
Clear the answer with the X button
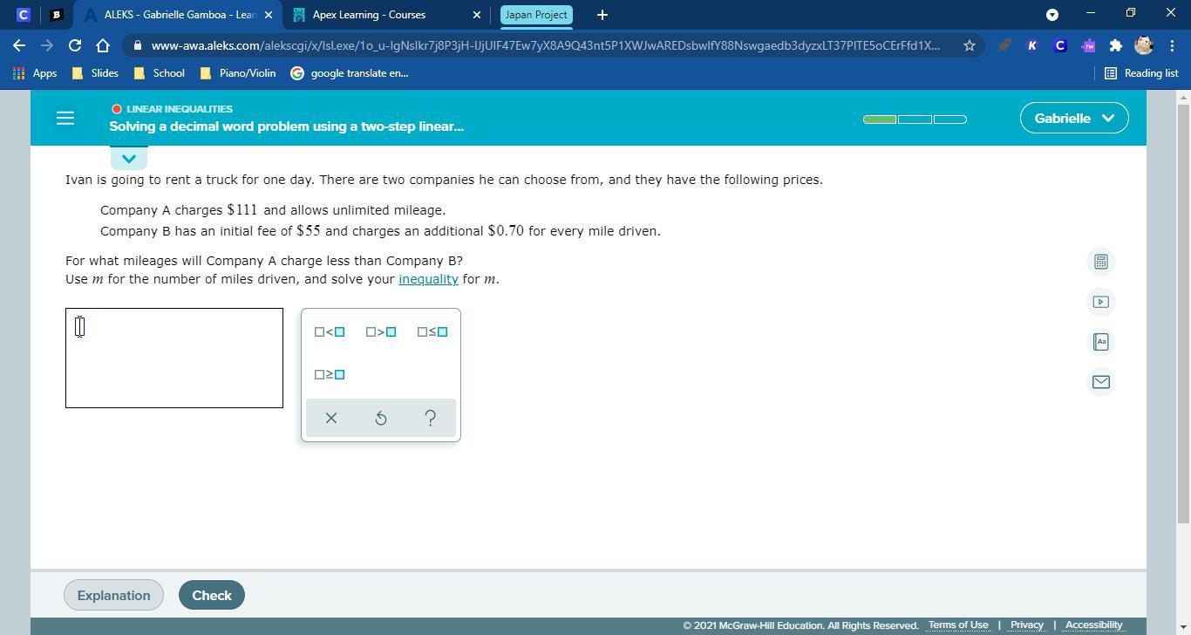(x=330, y=418)
